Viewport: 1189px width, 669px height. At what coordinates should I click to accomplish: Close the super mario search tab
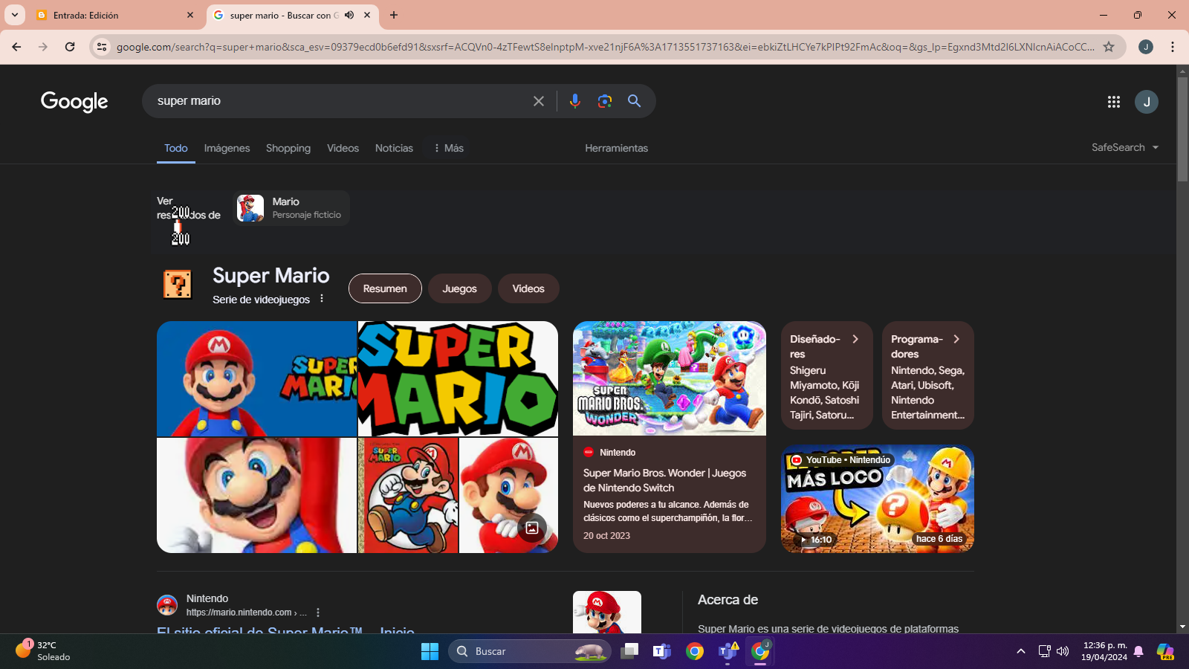[x=368, y=15]
